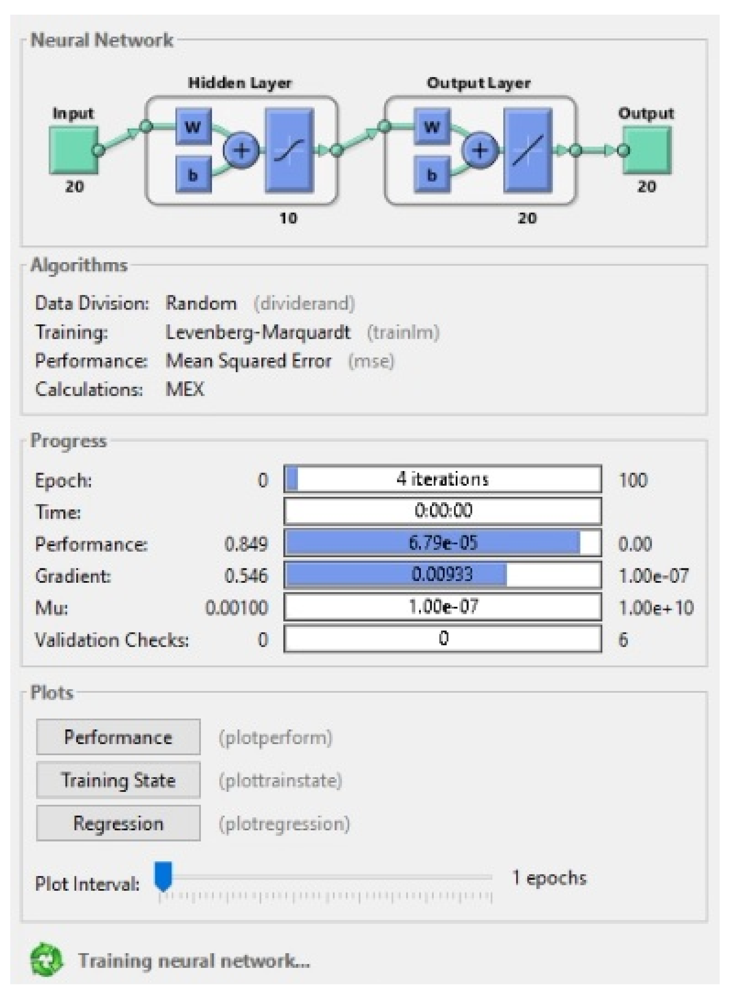
Task: Click the Mu 1.00e-07 progress field
Action: (442, 607)
